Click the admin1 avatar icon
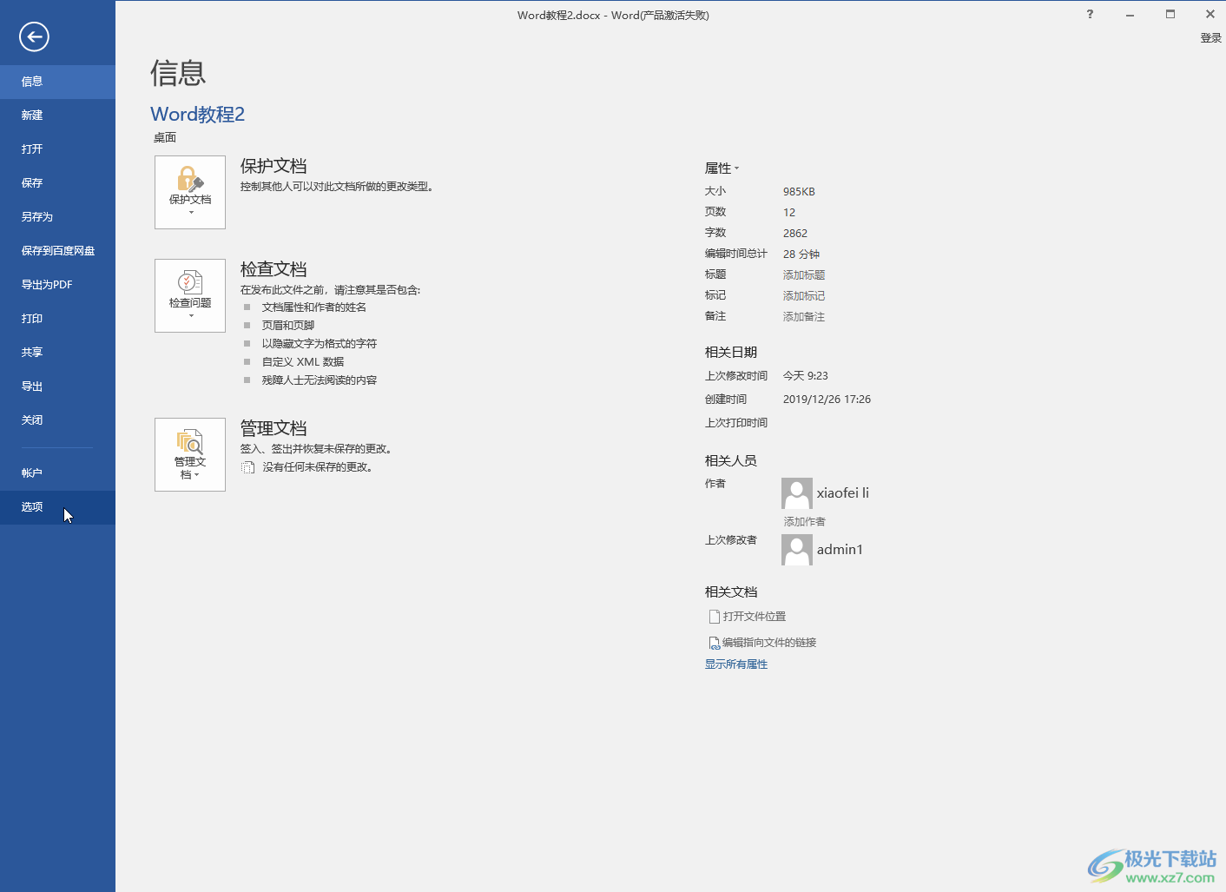This screenshot has width=1226, height=892. (x=797, y=550)
